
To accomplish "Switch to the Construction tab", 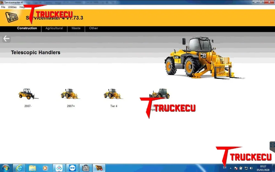I will click(x=27, y=28).
